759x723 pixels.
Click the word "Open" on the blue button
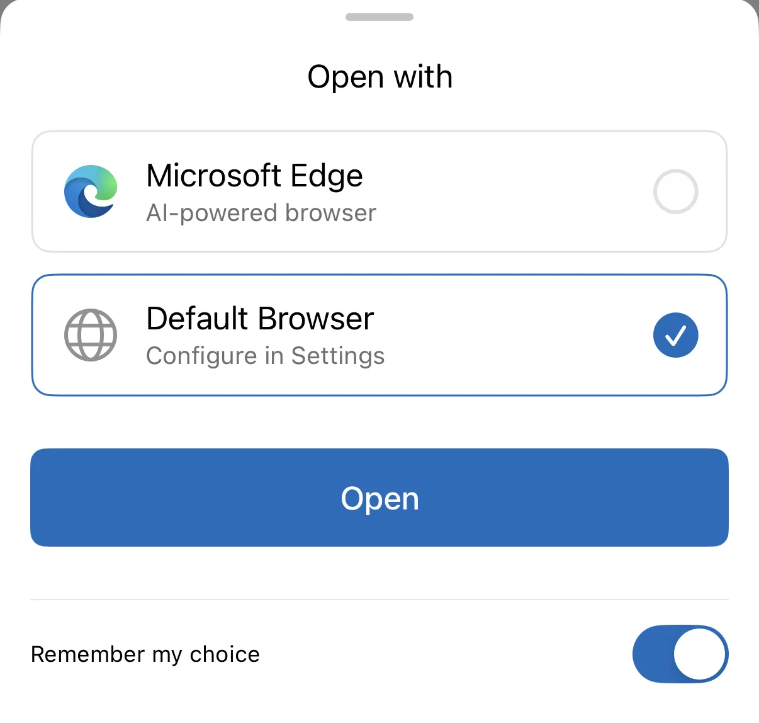[379, 499]
